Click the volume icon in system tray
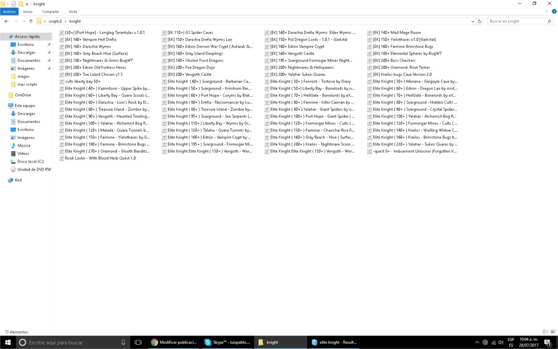The width and height of the screenshot is (558, 349). pos(501,342)
